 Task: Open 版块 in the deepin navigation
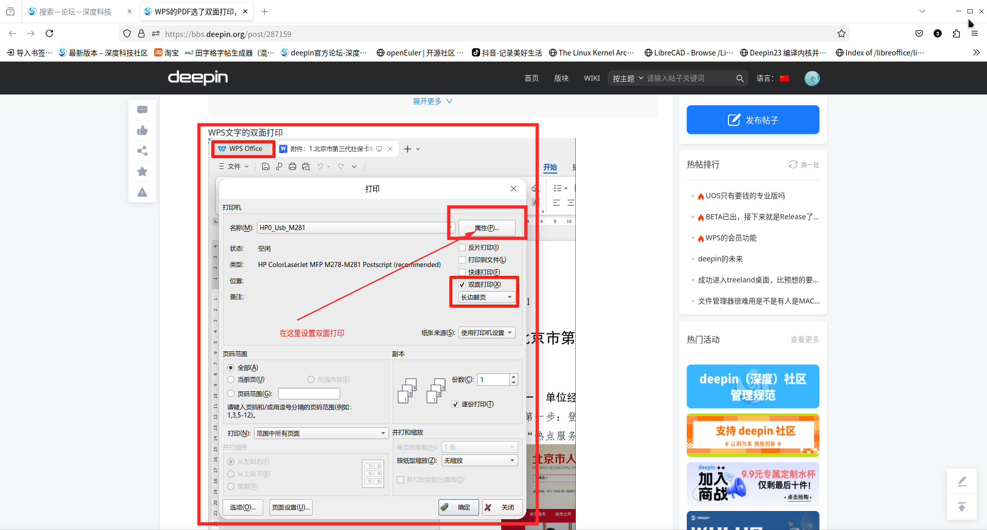tap(561, 78)
